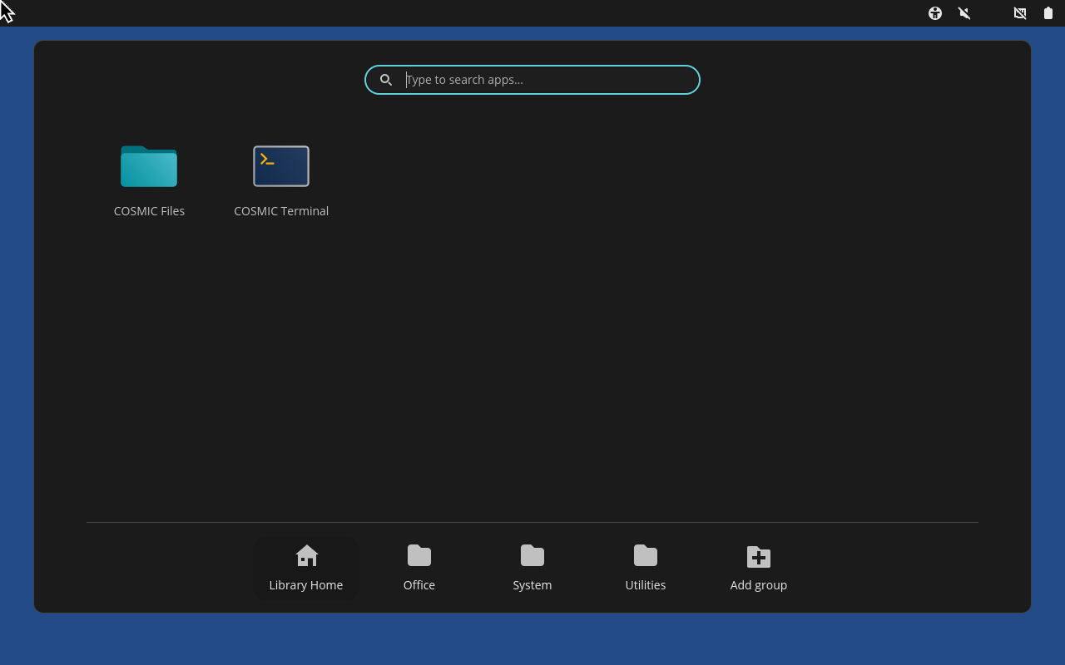This screenshot has height=665, width=1065.
Task: Click the search magnifier icon
Action: coord(386,80)
